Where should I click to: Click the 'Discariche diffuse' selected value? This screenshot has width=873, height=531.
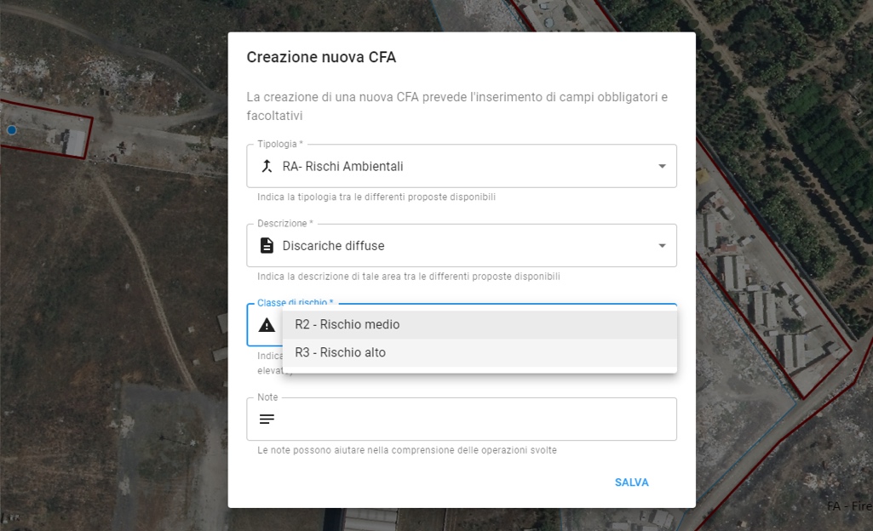point(333,246)
